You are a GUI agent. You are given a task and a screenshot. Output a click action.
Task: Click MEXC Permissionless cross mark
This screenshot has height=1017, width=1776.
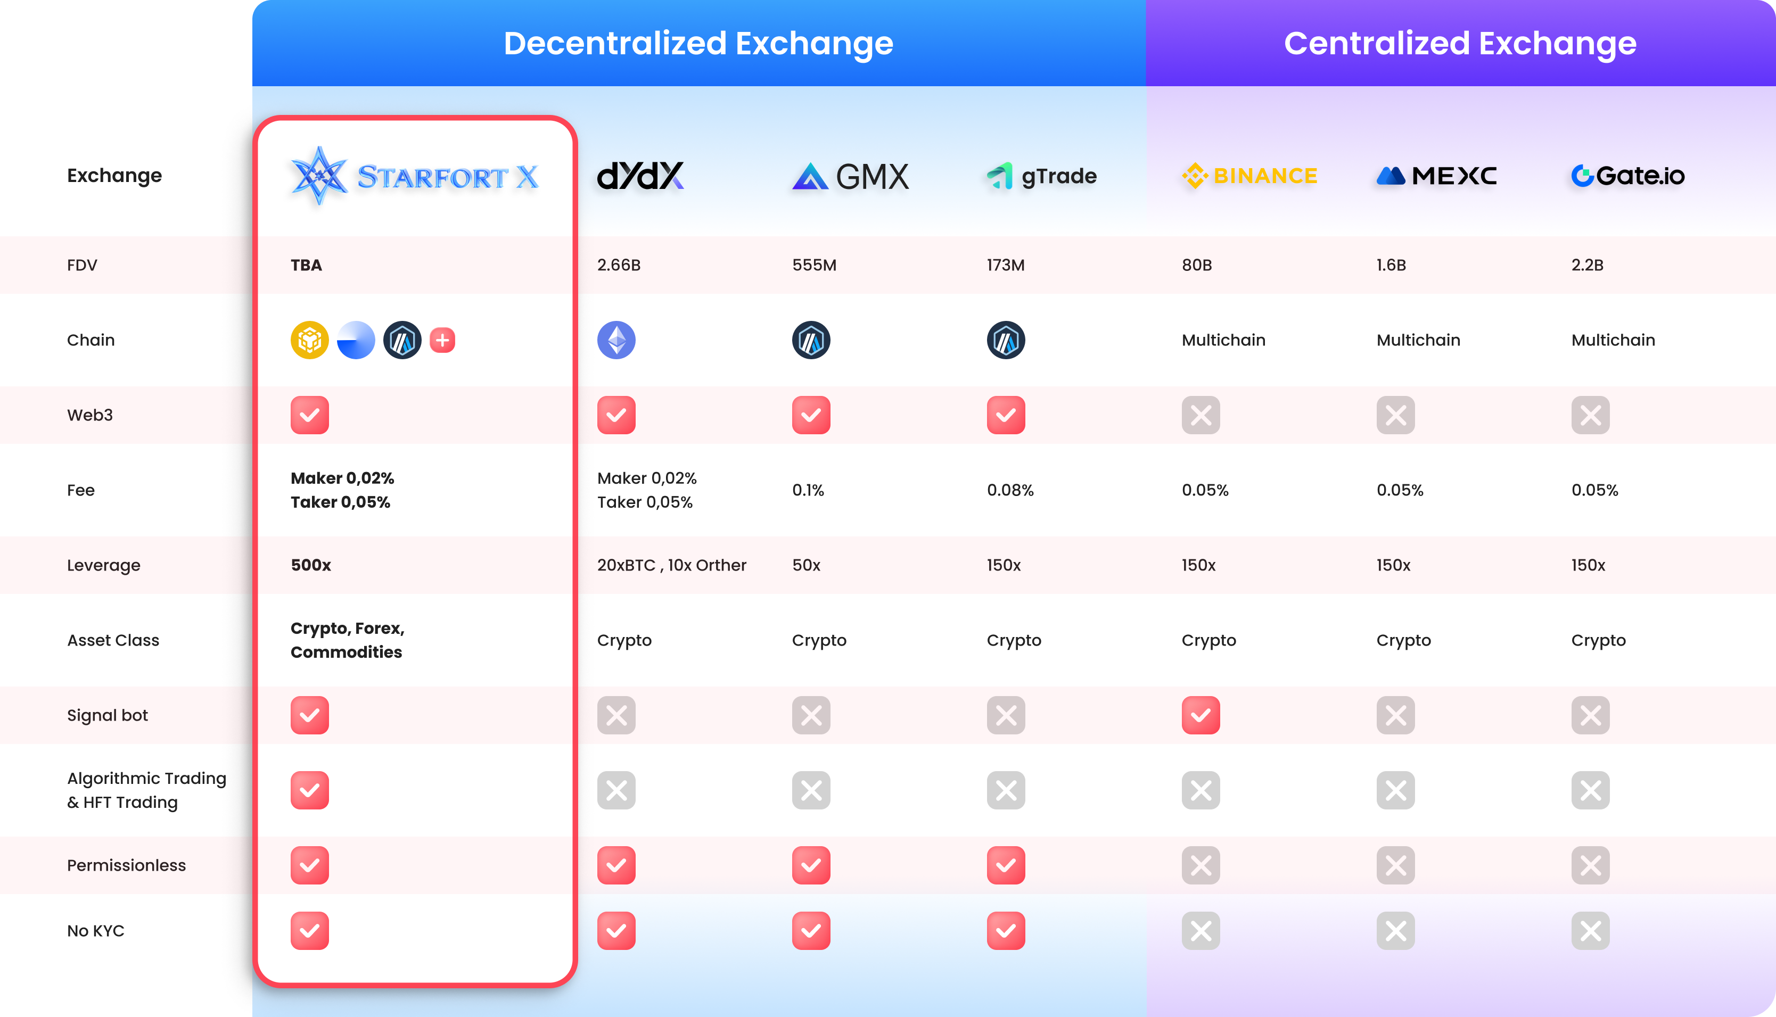tap(1396, 865)
